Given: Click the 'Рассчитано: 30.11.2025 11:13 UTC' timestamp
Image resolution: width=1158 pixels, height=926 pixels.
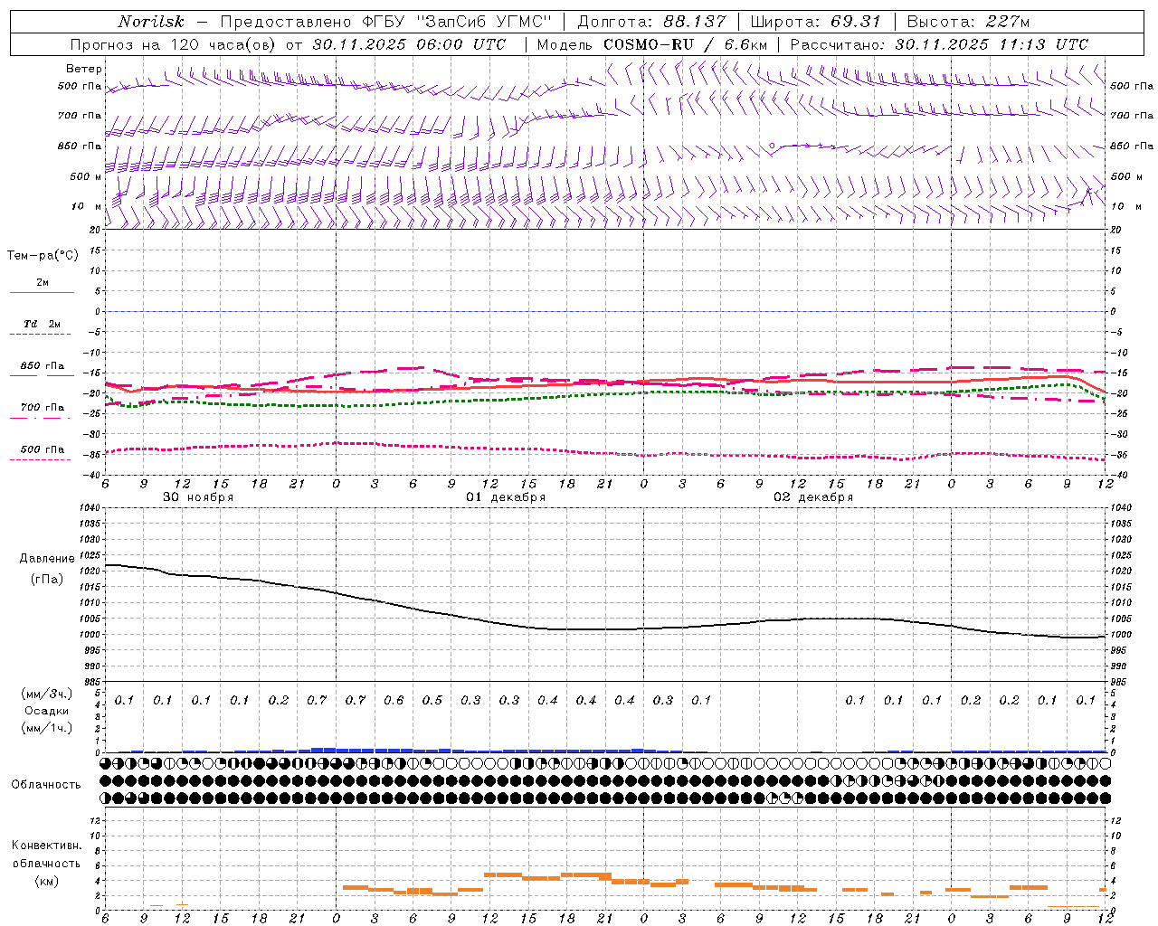Looking at the screenshot, I should point(939,44).
